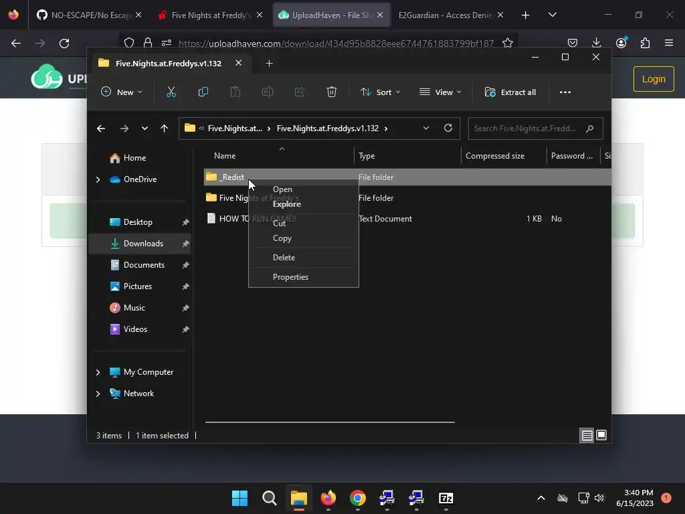Image resolution: width=685 pixels, height=514 pixels.
Task: Click the Delete trash icon in toolbar
Action: pyautogui.click(x=332, y=92)
